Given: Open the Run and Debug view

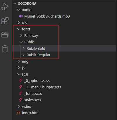Looking at the screenshot, I should point(5,7).
